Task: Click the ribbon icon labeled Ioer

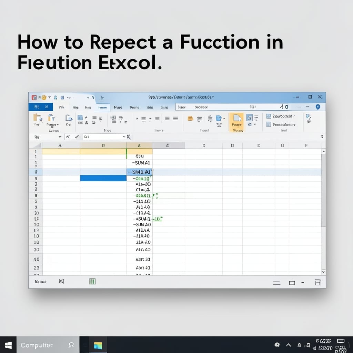Action: click(69, 118)
